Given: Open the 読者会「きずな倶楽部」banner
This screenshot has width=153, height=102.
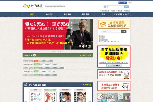Looking at the screenshot, I should [x=114, y=74].
